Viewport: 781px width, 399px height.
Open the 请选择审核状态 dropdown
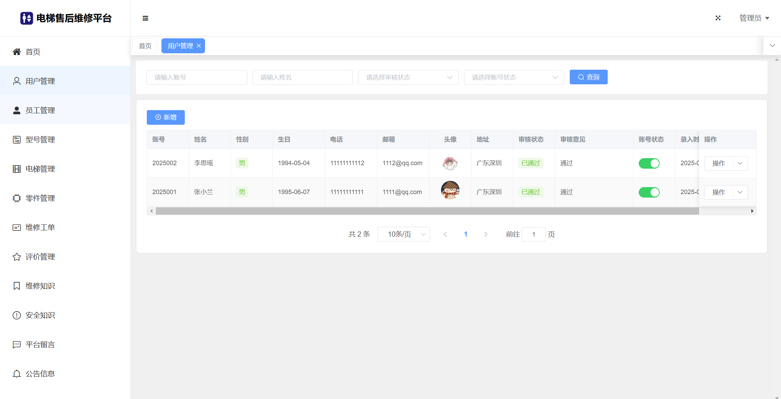point(408,77)
